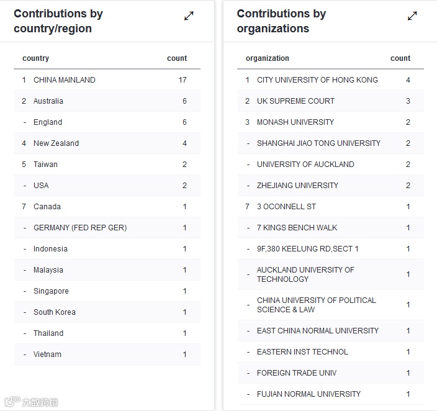Click SHANGHAI JIAO TONG UNIVERSITY entry

coord(318,143)
